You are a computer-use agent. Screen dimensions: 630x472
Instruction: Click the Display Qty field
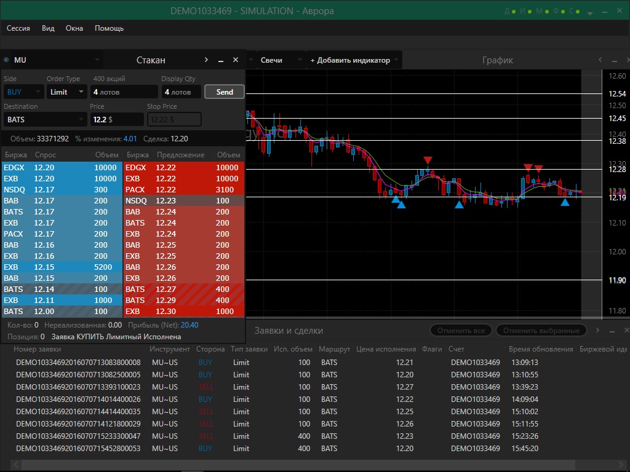point(181,92)
